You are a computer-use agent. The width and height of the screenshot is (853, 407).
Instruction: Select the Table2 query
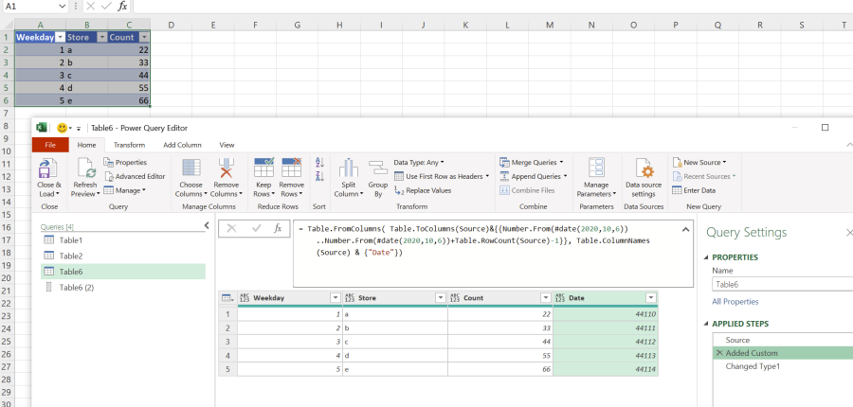point(123,256)
